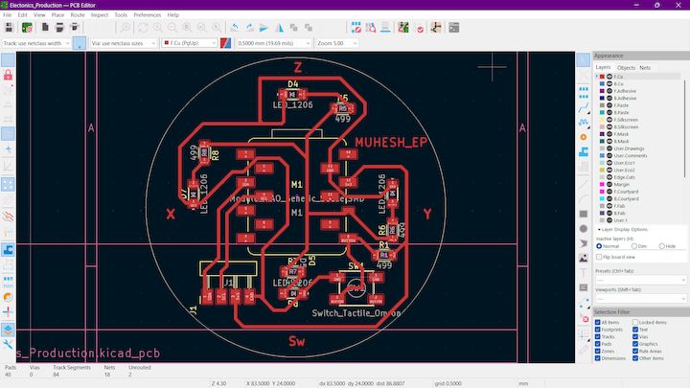Select the Draw Rectangle tool
Screen dimensions: 690x388
pos(583,214)
